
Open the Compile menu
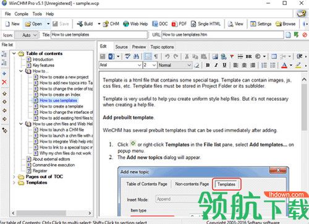[21, 14]
